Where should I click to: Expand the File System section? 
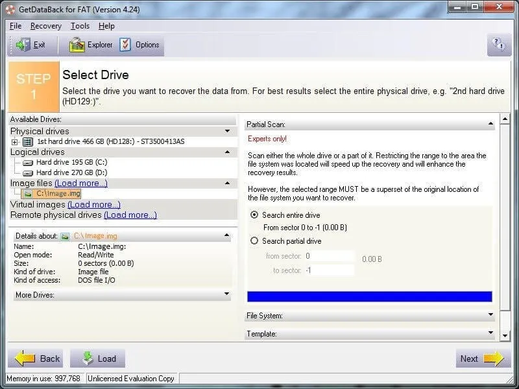tap(370, 316)
